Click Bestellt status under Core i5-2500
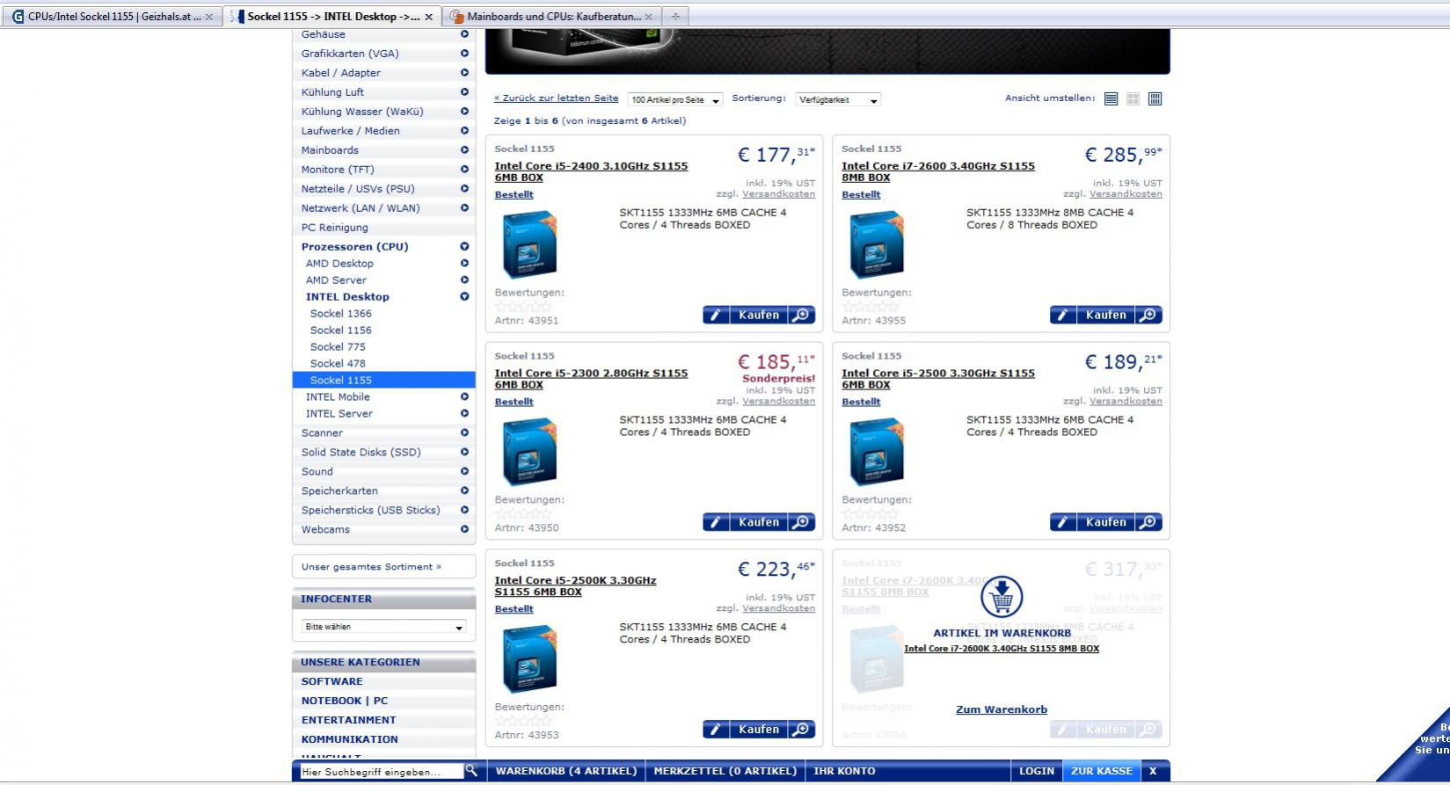1450x785 pixels. [x=861, y=402]
